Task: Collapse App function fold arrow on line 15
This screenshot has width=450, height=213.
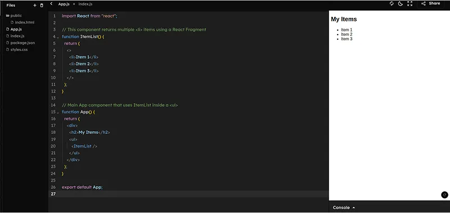Action: tap(58, 113)
